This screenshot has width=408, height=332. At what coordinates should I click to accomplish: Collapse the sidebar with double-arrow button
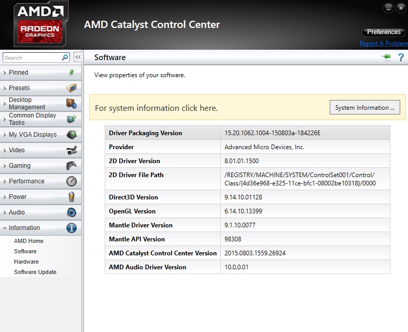click(x=78, y=57)
